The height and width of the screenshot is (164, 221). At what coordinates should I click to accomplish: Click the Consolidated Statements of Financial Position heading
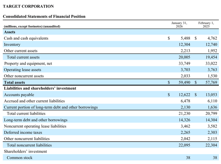coord(44,17)
